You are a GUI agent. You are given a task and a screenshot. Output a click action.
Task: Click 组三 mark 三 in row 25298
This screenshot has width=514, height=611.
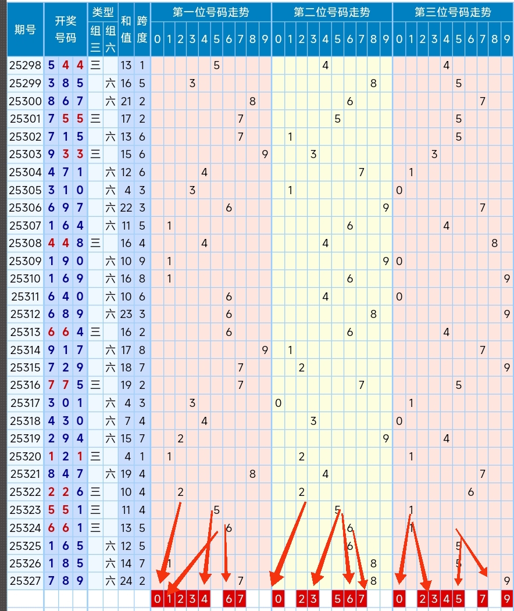pyautogui.click(x=95, y=65)
